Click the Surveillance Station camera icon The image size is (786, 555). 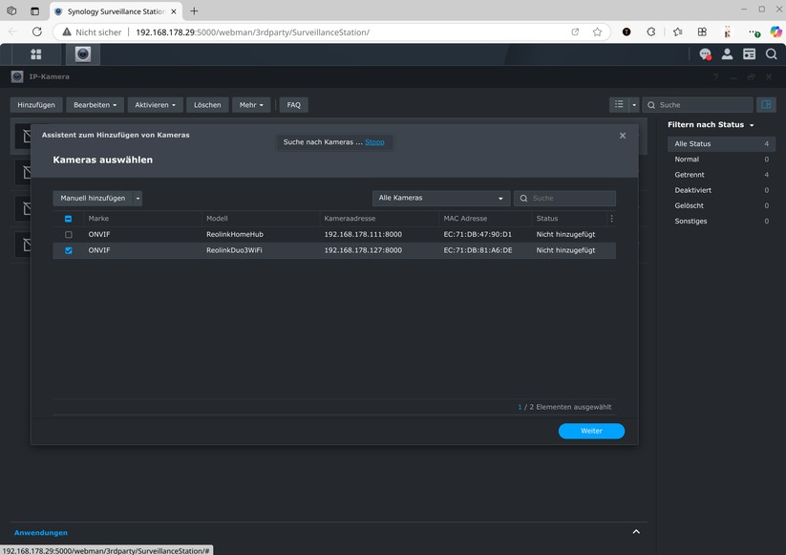click(82, 53)
